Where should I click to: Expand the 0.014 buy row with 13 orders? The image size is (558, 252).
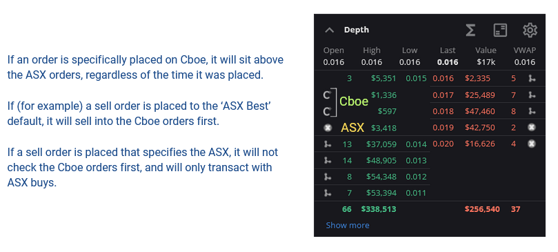[x=328, y=144]
